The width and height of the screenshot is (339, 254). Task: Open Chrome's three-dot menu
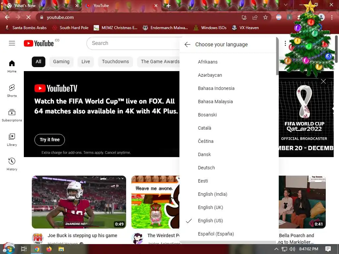coord(332,17)
